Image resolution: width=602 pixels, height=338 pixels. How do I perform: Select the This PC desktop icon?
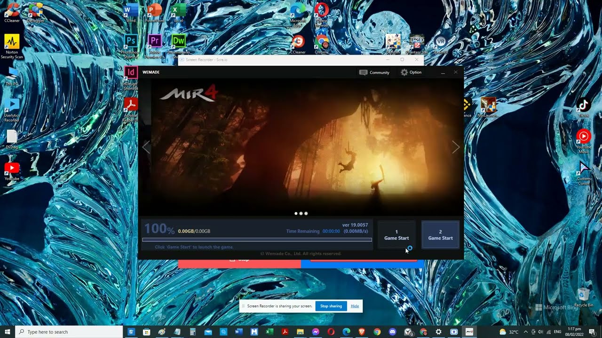pos(12,77)
